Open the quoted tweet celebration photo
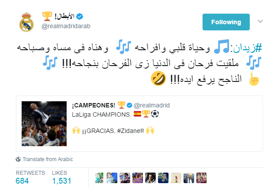 pos(44,124)
